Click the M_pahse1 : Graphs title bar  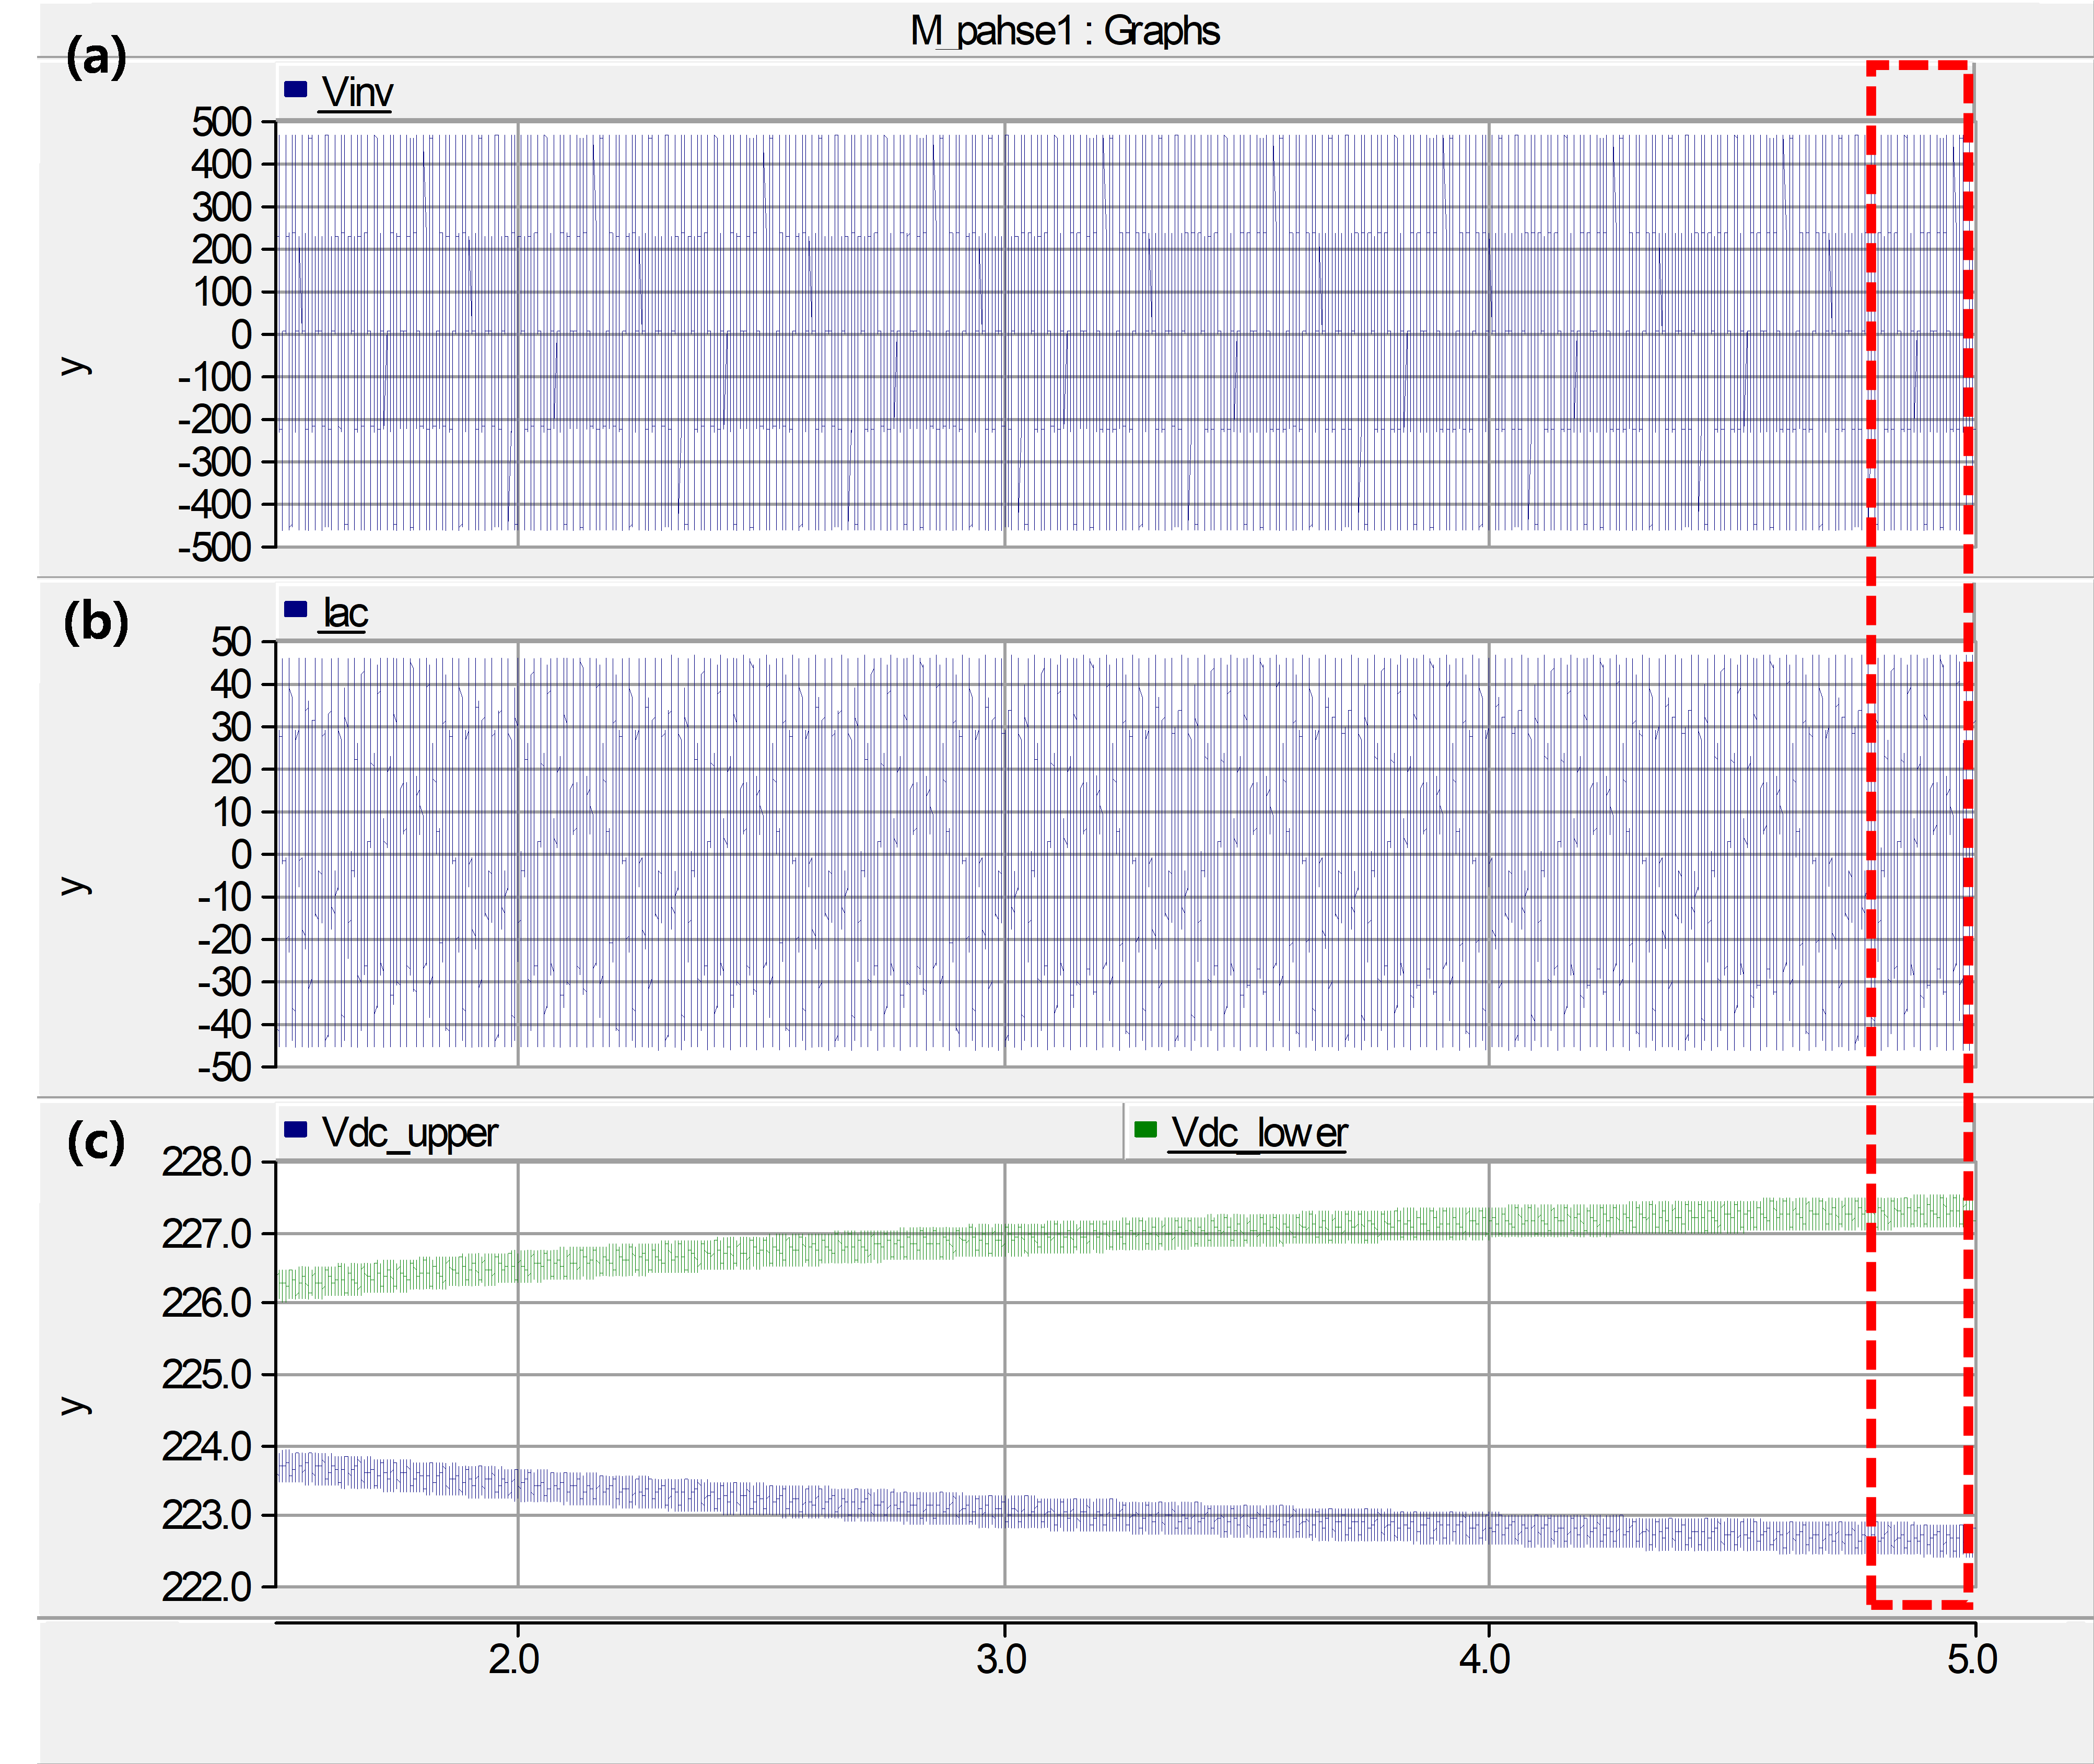1064,31
